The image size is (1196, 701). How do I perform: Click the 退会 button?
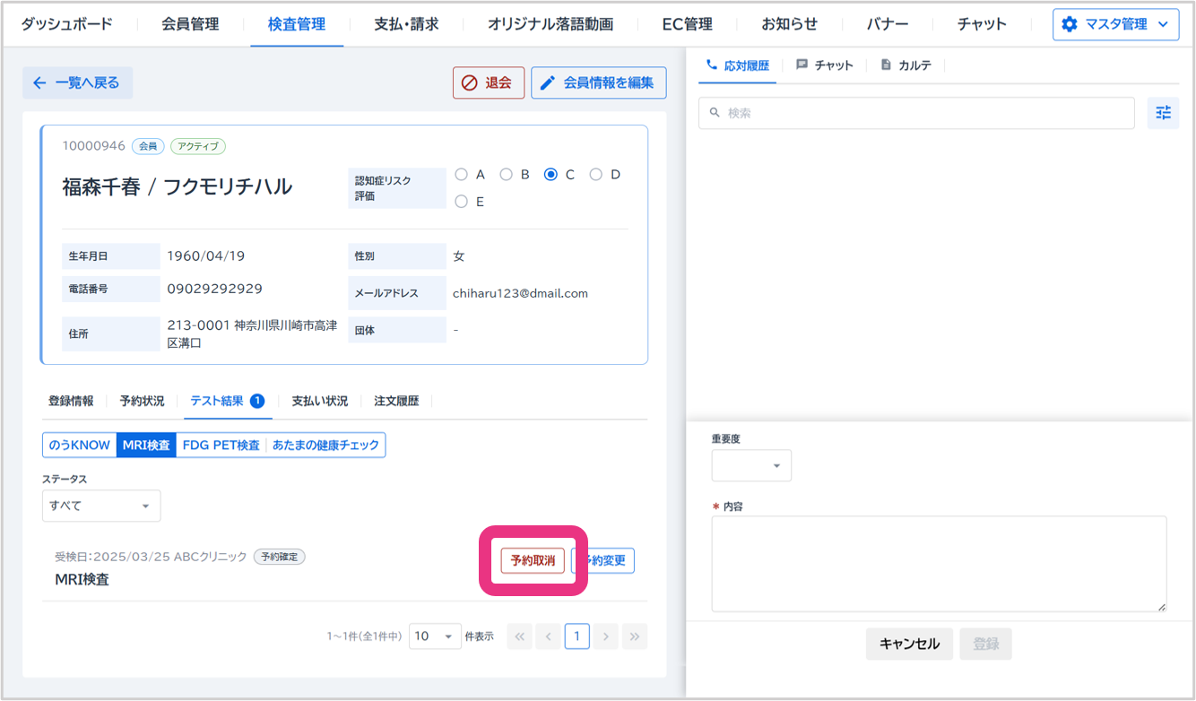tap(489, 82)
